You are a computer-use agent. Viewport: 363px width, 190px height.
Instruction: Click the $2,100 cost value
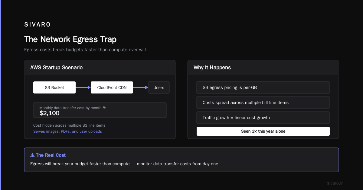[x=50, y=113]
